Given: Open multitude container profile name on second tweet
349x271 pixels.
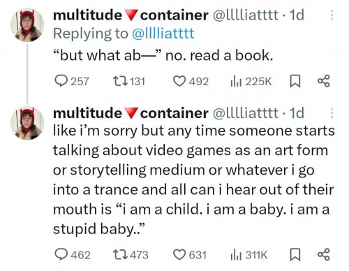Looking at the screenshot, I should (131, 113).
